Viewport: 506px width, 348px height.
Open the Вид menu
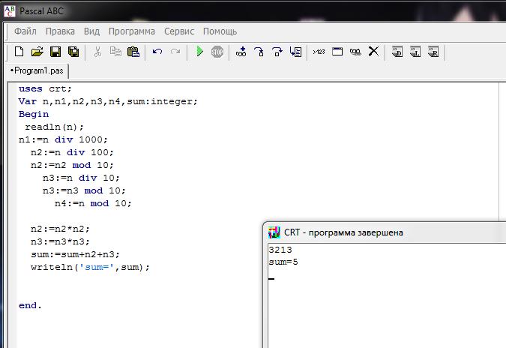click(91, 31)
